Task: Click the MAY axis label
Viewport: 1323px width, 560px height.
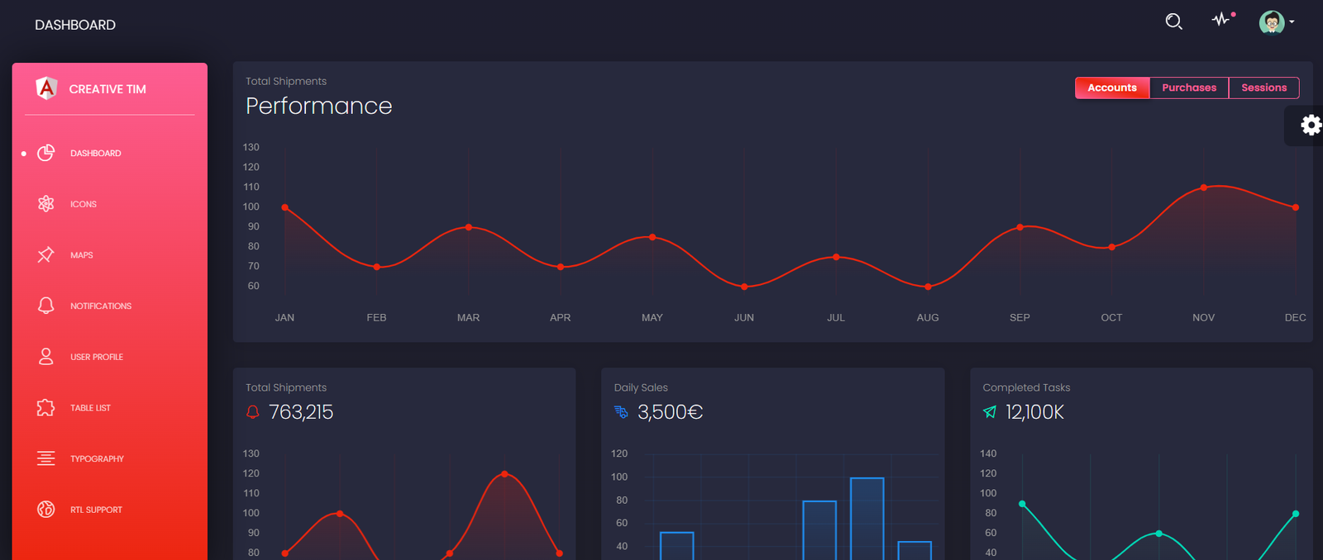Action: [x=652, y=317]
